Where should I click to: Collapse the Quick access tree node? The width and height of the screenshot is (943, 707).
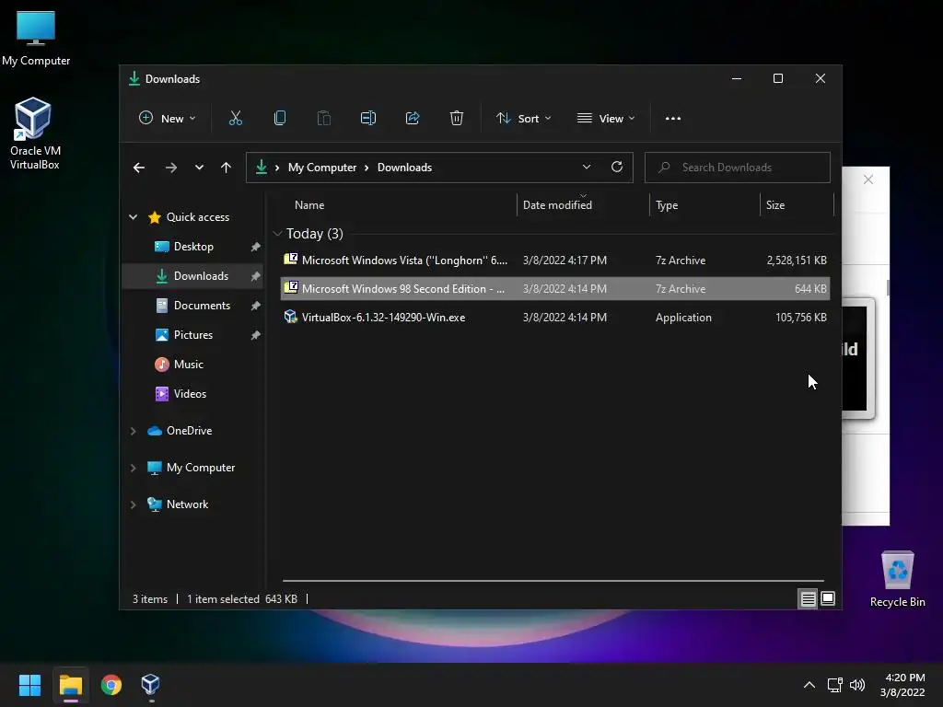pyautogui.click(x=133, y=217)
